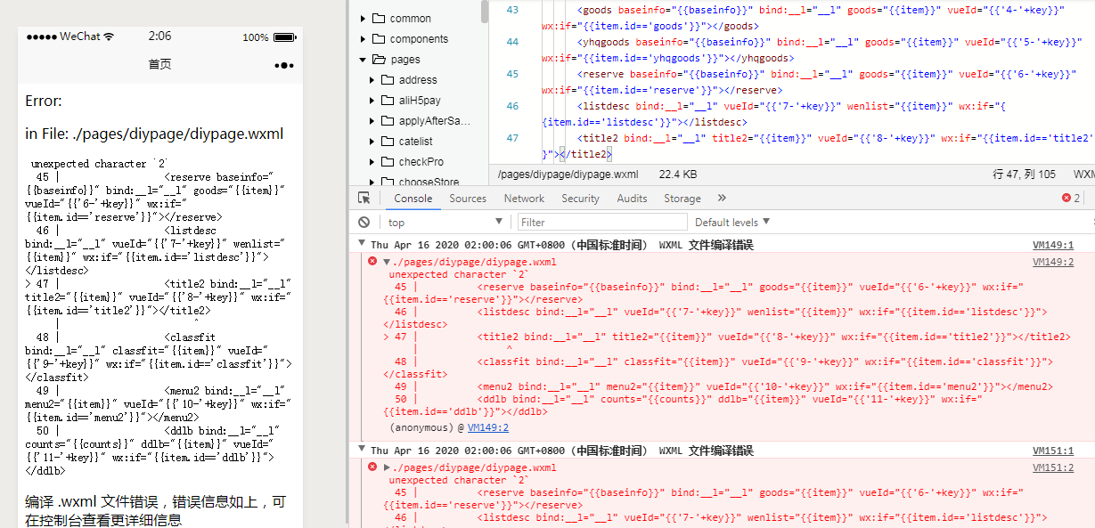Image resolution: width=1095 pixels, height=528 pixels.
Task: Open the VM151:2 source link
Action: click(x=1053, y=467)
